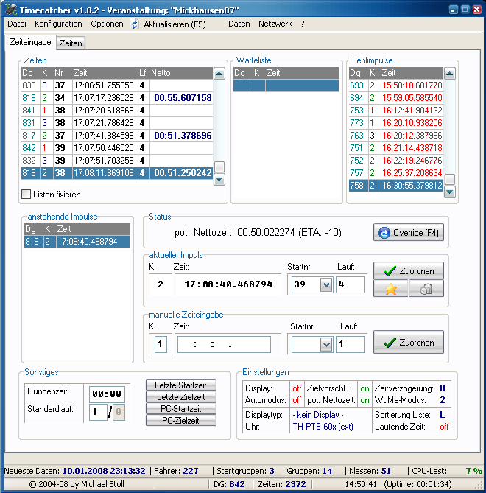This screenshot has height=493, width=486.
Task: Click the Rundenzeit field showing 00:00
Action: [x=107, y=394]
